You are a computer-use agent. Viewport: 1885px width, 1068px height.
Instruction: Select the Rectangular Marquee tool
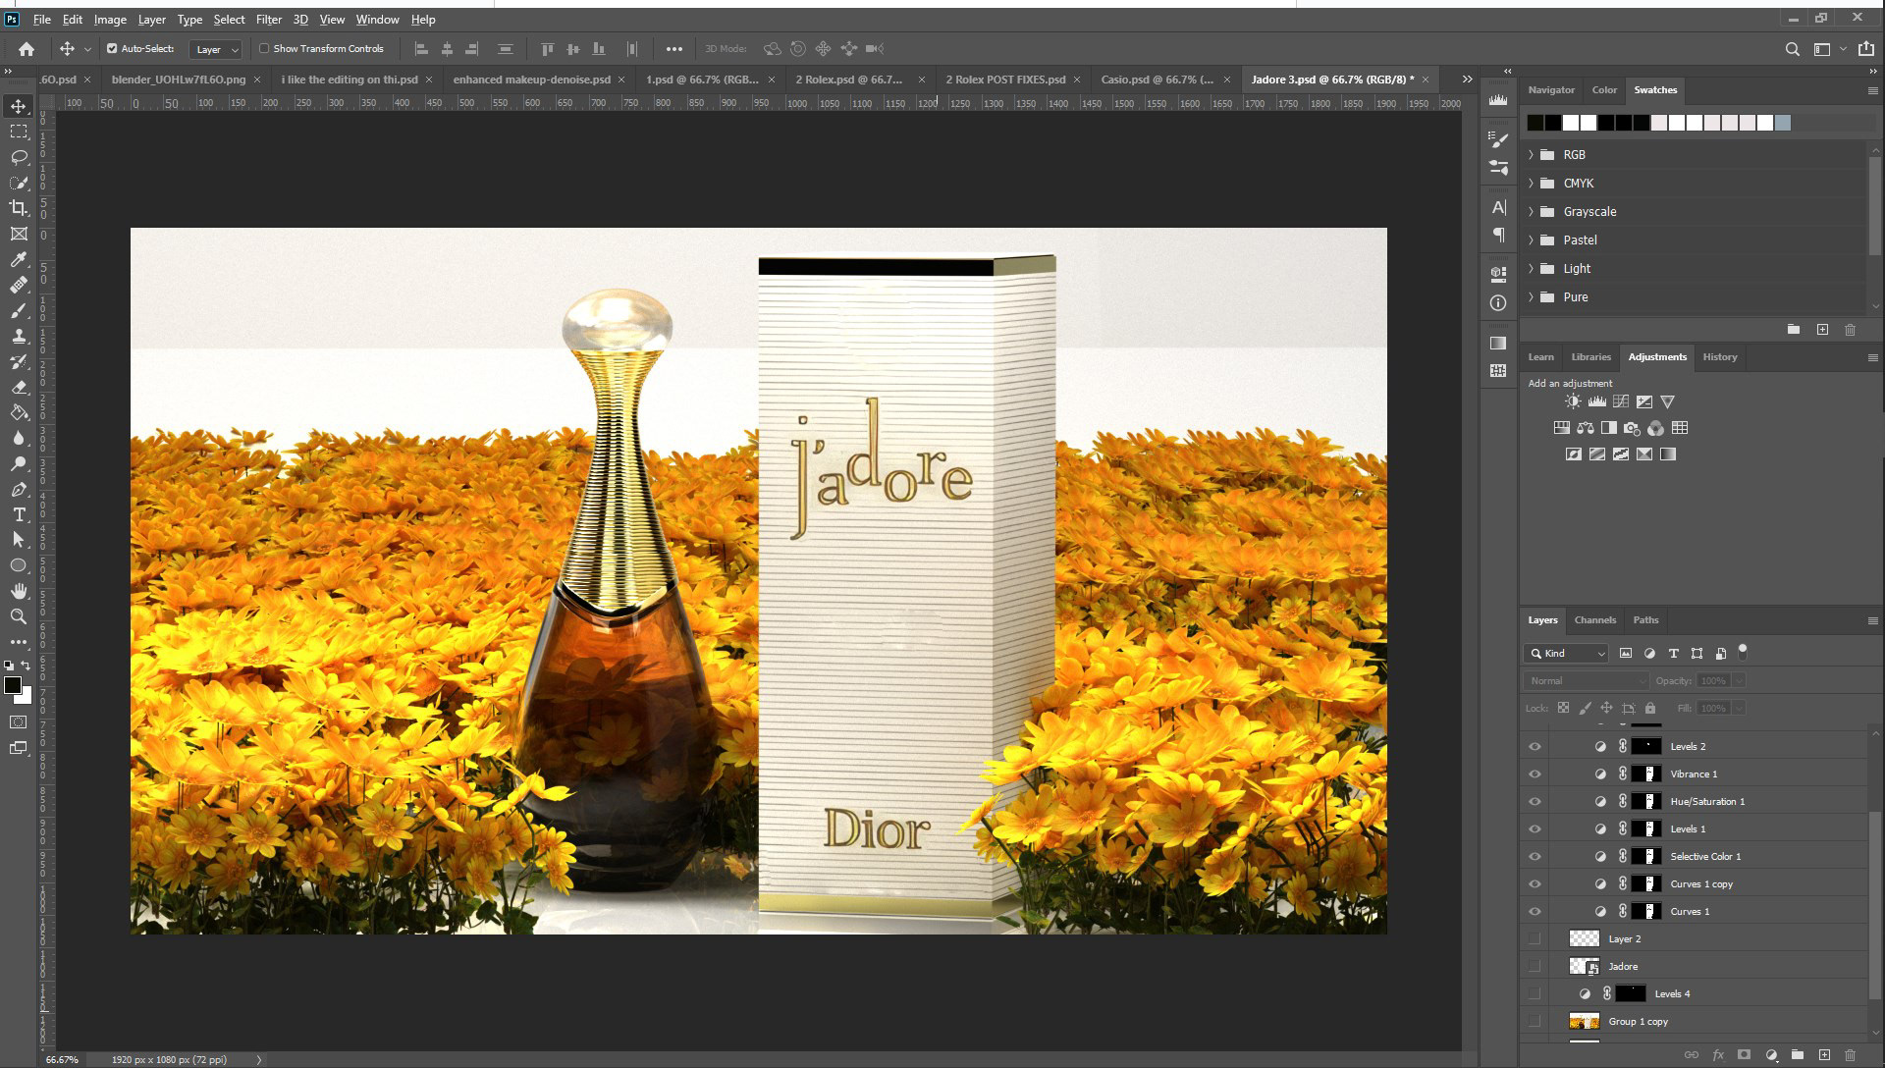coord(19,132)
